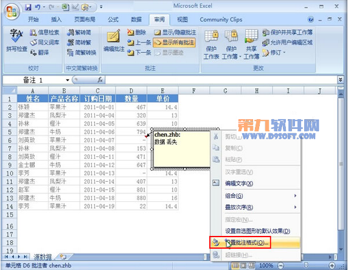
Task: Switch to the 开始 (Home) tab
Action: 33,19
